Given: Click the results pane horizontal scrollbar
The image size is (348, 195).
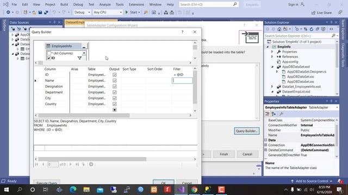Looking at the screenshot, I should (x=92, y=159).
